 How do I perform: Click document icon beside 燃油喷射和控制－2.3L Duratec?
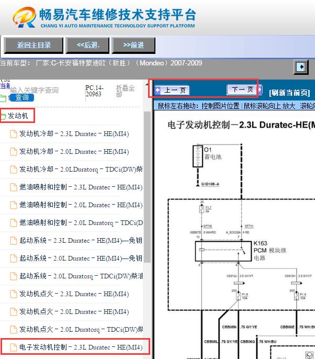point(14,187)
